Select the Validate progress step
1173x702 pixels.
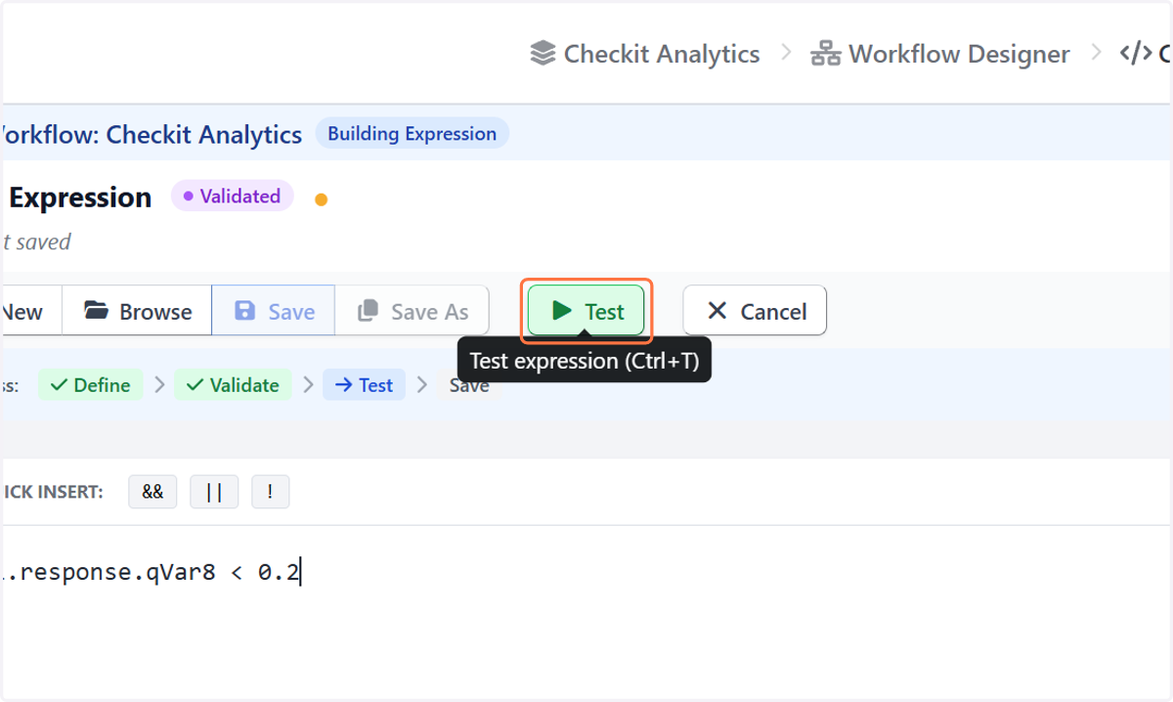coord(234,385)
